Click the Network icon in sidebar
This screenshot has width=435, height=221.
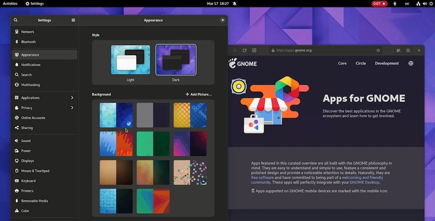[17, 31]
